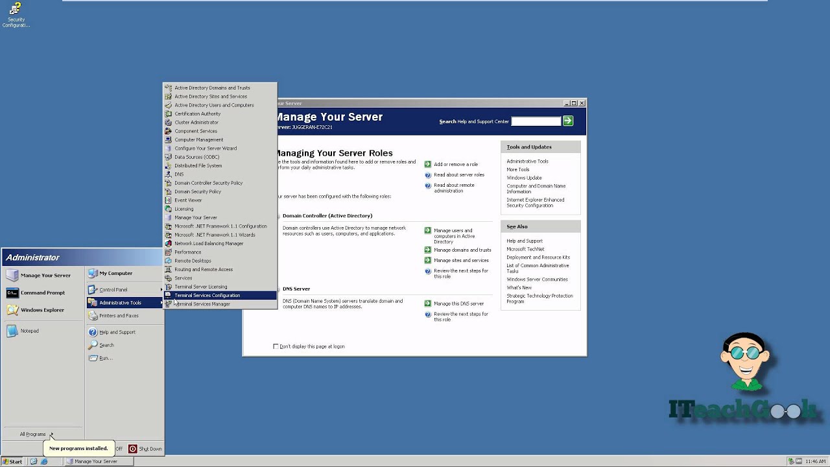Image resolution: width=830 pixels, height=467 pixels.
Task: Click the green search Go arrow button
Action: point(568,121)
